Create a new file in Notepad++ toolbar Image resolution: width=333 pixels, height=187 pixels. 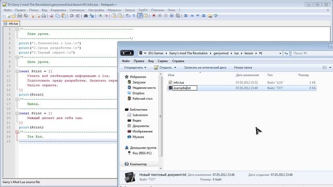pos(8,16)
